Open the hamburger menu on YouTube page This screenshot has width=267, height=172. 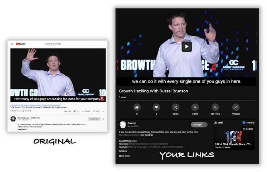pyautogui.click(x=12, y=44)
